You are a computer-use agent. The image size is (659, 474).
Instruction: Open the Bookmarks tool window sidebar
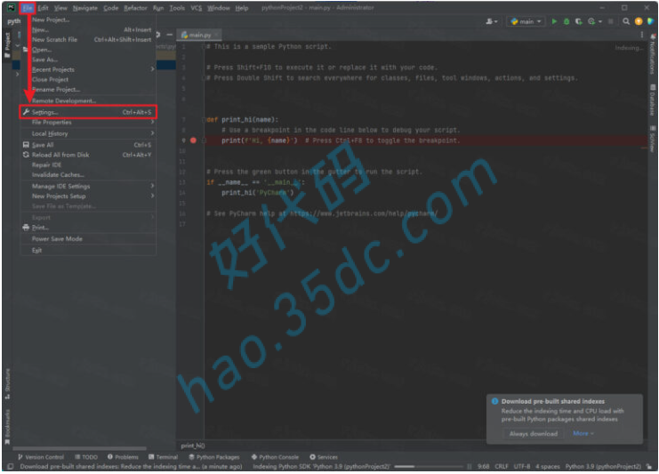(7, 427)
